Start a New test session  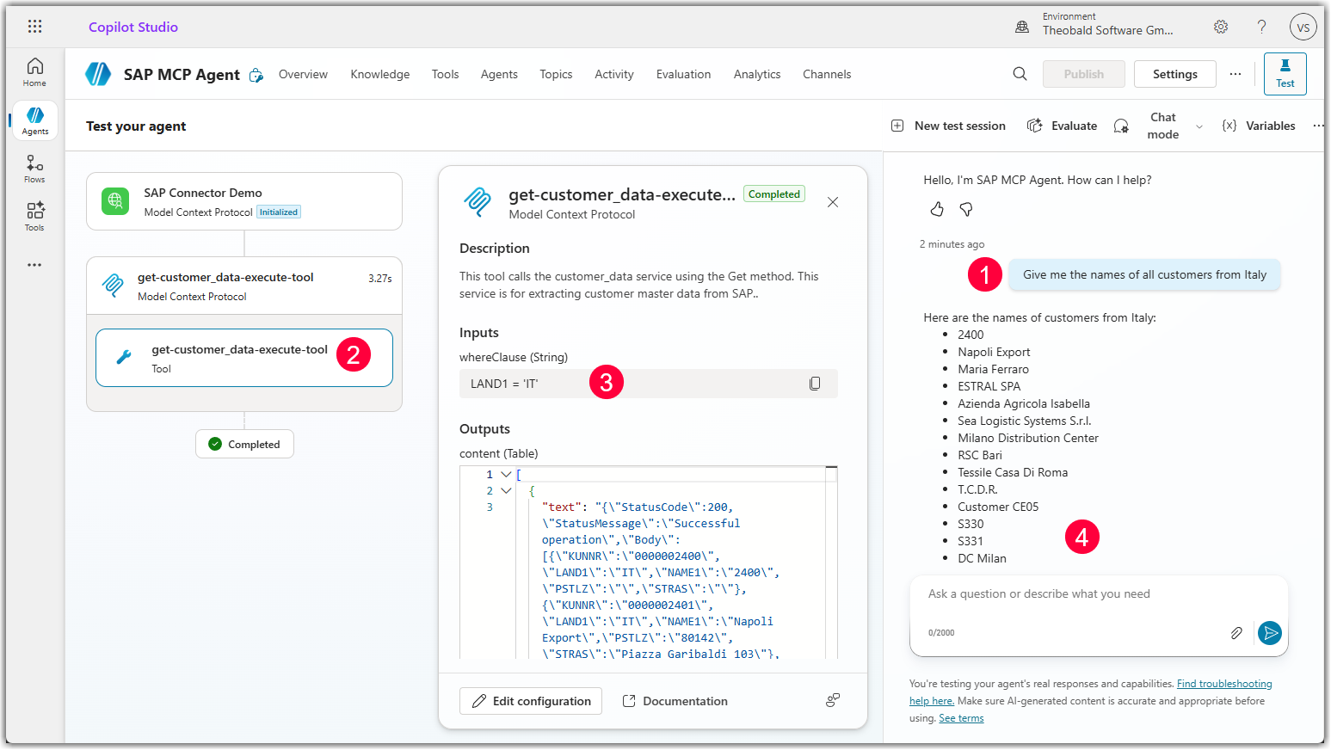click(948, 126)
